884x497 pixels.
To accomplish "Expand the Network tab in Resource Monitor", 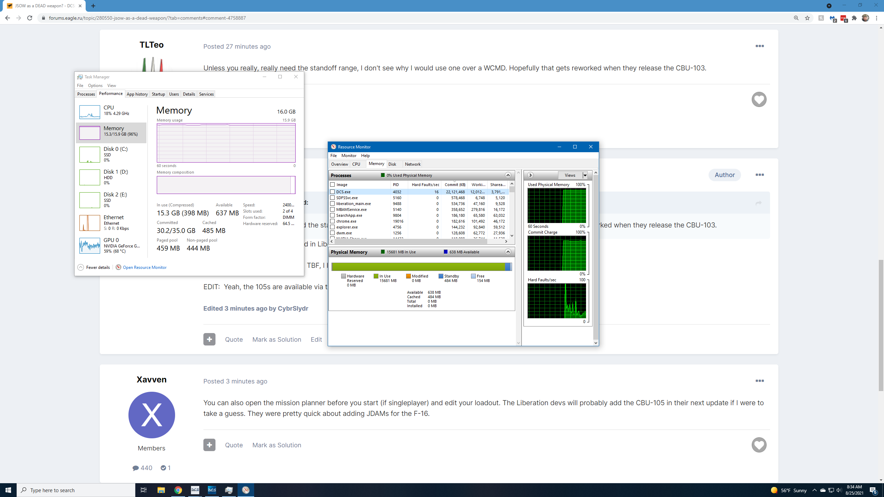I will point(413,164).
